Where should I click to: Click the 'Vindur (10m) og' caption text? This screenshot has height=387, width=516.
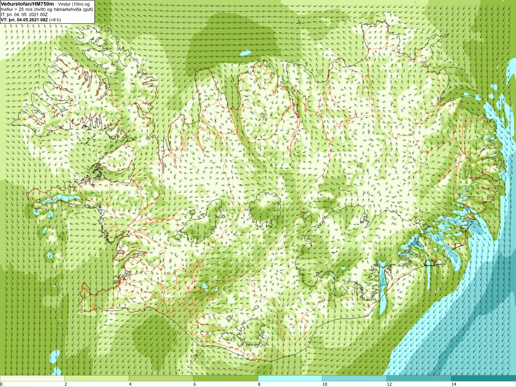[x=75, y=4]
